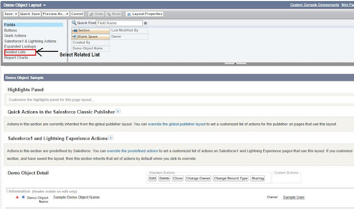Click the Delete standard button
354x209 pixels.
tap(164, 178)
